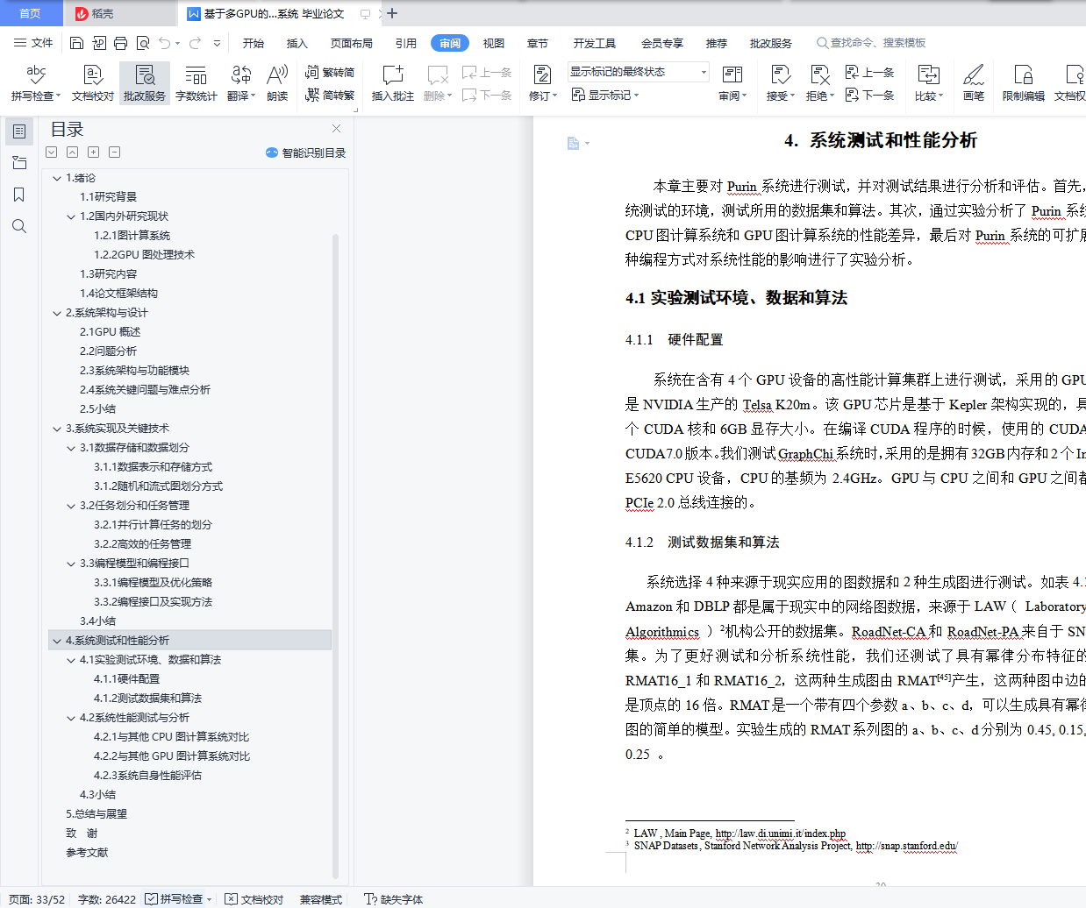
Task: Open 审阅 review pane button
Action: click(732, 83)
